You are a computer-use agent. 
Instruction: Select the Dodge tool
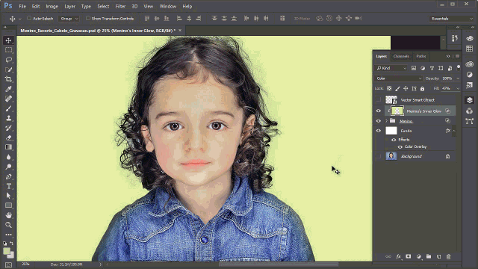click(x=8, y=167)
